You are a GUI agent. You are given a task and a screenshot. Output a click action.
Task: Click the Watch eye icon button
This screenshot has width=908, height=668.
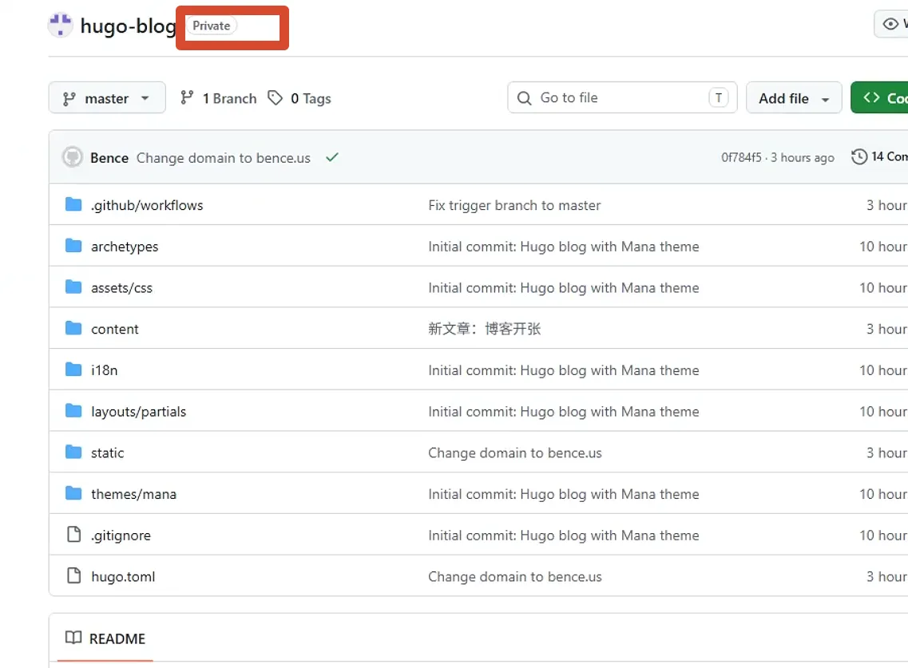(891, 24)
